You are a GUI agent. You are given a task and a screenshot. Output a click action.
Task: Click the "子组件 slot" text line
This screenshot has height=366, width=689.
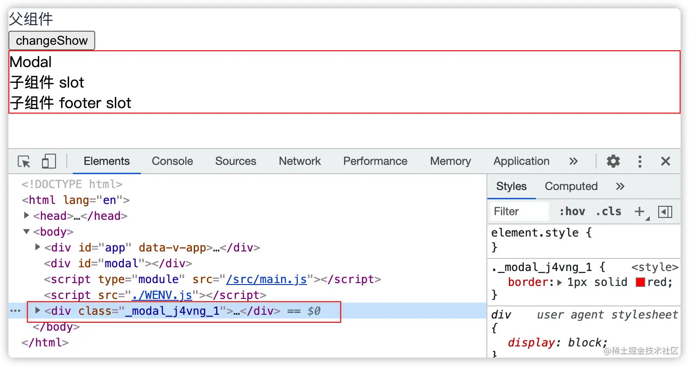click(x=47, y=82)
